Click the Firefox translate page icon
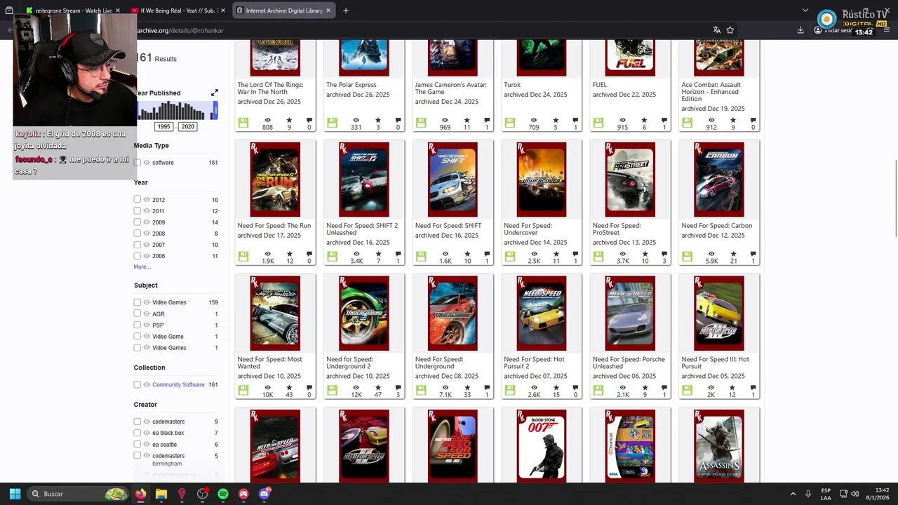This screenshot has width=898, height=505. point(716,30)
